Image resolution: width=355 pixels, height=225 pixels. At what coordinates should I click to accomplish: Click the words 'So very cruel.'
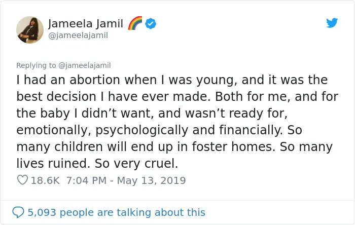pyautogui.click(x=136, y=163)
